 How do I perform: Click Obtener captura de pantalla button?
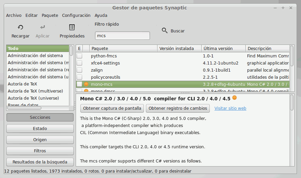point(112,108)
